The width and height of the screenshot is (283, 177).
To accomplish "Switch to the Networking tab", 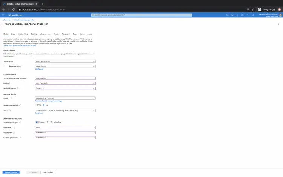I will pos(23,34).
